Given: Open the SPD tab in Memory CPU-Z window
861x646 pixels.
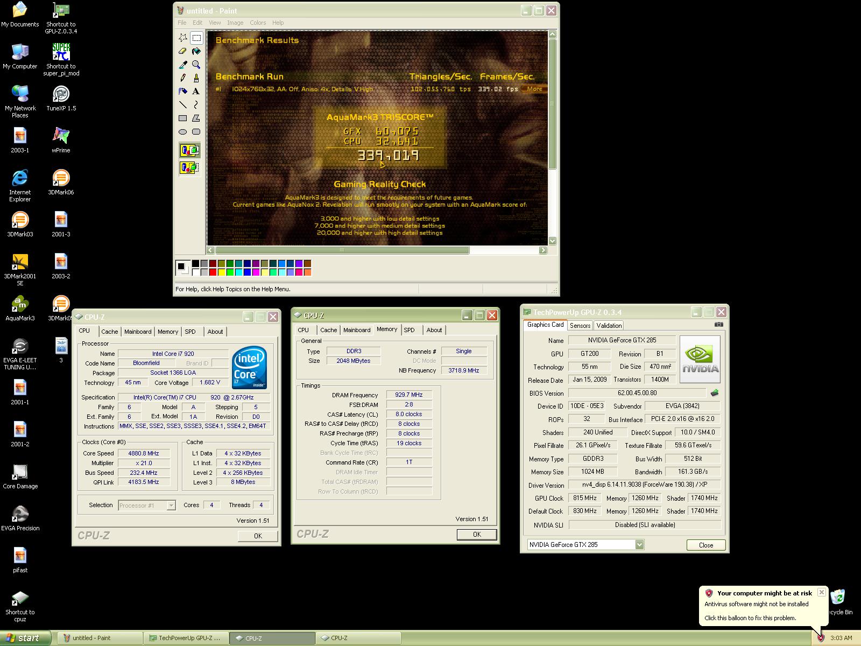Looking at the screenshot, I should click(410, 330).
